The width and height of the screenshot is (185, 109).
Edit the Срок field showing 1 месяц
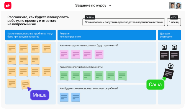click(174, 22)
